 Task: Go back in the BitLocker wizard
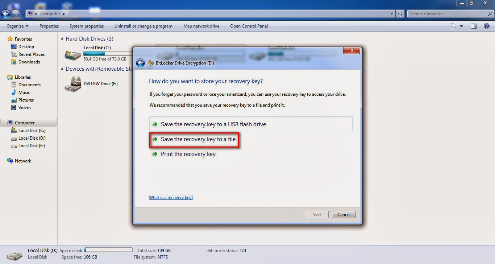(140, 63)
